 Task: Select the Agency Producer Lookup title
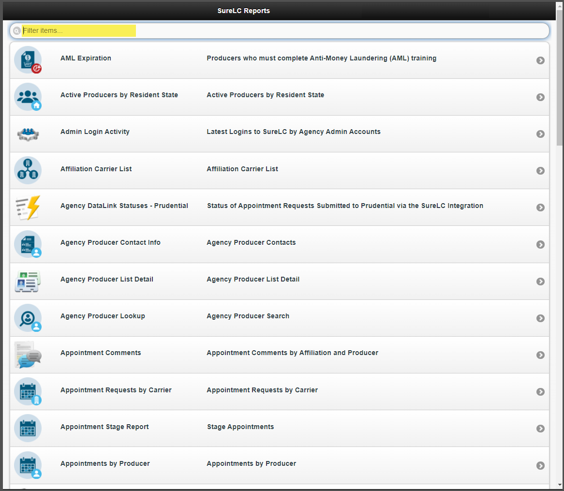[103, 316]
